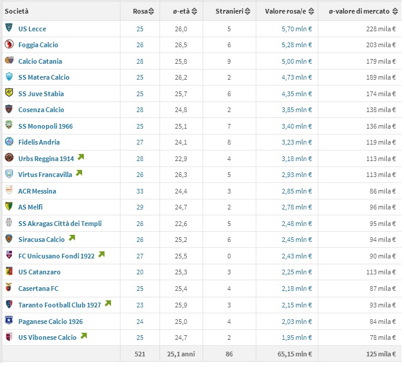This screenshot has width=404, height=367.
Task: Click the Fidelis Andria crest icon
Action: click(9, 142)
